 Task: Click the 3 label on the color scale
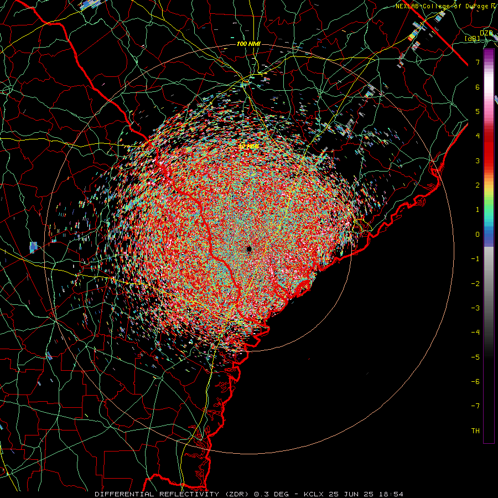click(x=478, y=160)
